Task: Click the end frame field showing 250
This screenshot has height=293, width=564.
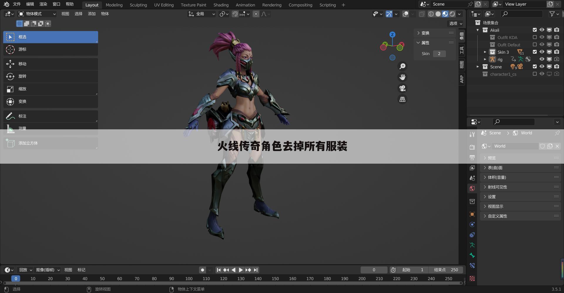Action: coord(446,270)
